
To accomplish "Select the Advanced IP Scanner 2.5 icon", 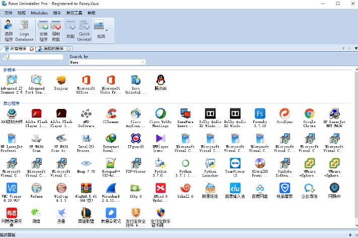I will [x=12, y=80].
